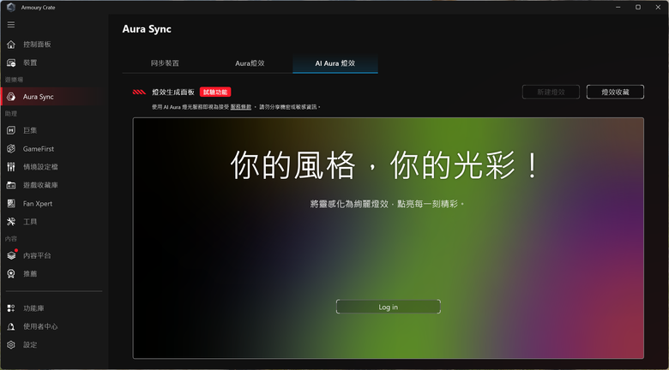Open the 裝置 devices icon in sidebar
This screenshot has width=669, height=370.
(x=11, y=63)
